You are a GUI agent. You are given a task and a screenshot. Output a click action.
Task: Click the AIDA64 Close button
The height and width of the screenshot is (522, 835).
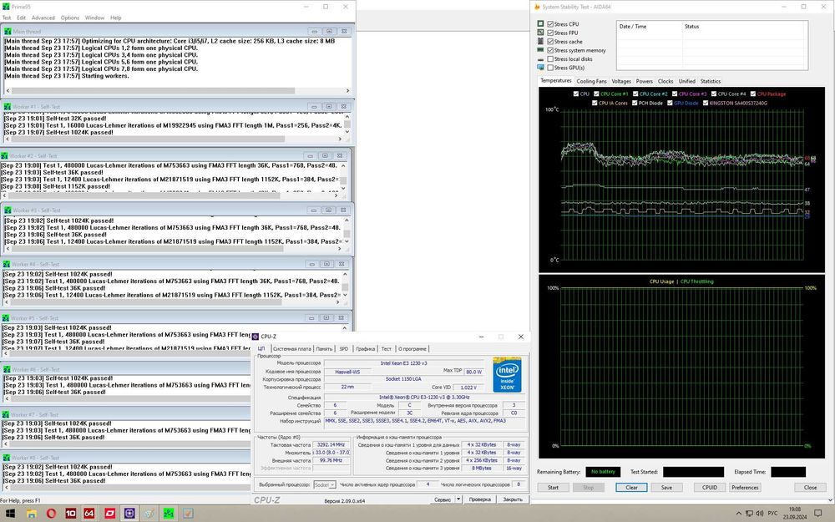tap(810, 488)
